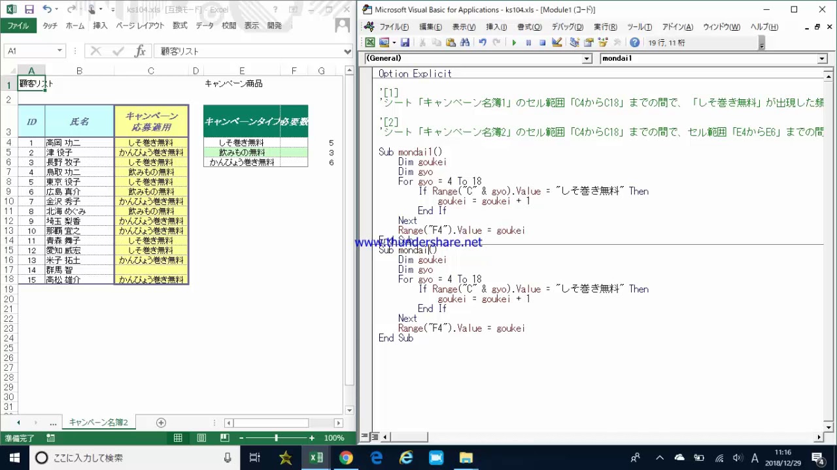
Task: Open the Name Box dropdown arrow
Action: tap(60, 51)
